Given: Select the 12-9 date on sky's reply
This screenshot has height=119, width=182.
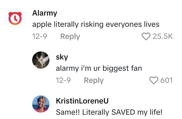Looking at the screenshot, I should tap(63, 80).
